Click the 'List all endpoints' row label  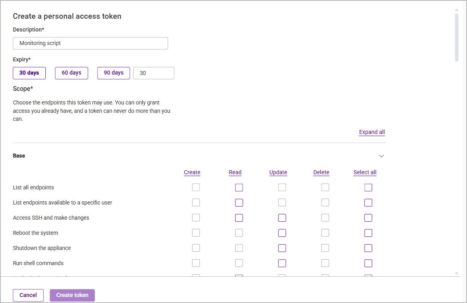point(33,187)
